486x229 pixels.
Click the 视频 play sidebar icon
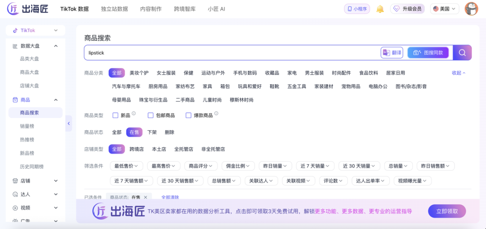[15, 207]
